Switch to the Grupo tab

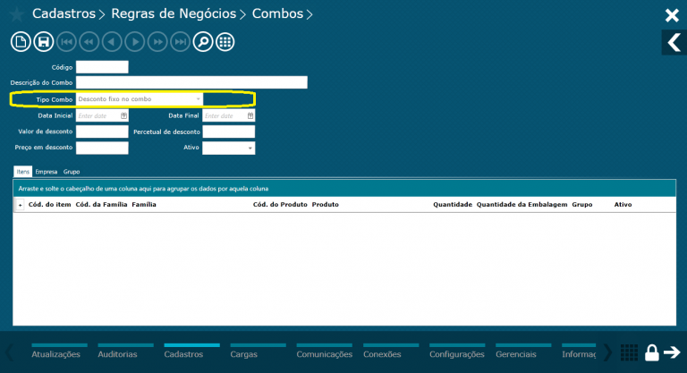coord(72,172)
